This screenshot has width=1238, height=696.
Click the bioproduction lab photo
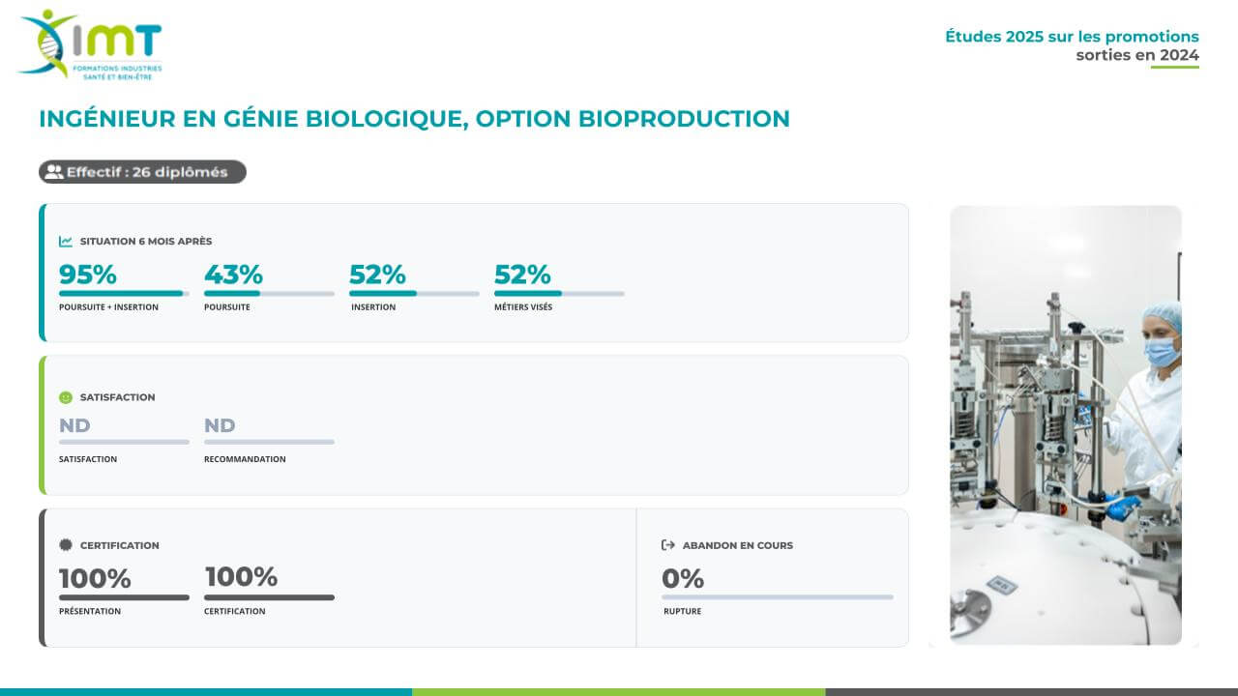tap(1065, 424)
